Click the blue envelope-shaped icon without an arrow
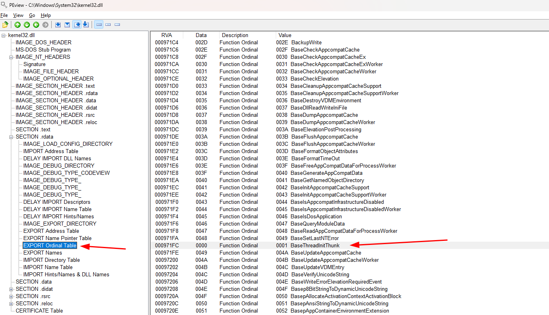Image resolution: width=549 pixels, height=315 pixels. click(67, 25)
